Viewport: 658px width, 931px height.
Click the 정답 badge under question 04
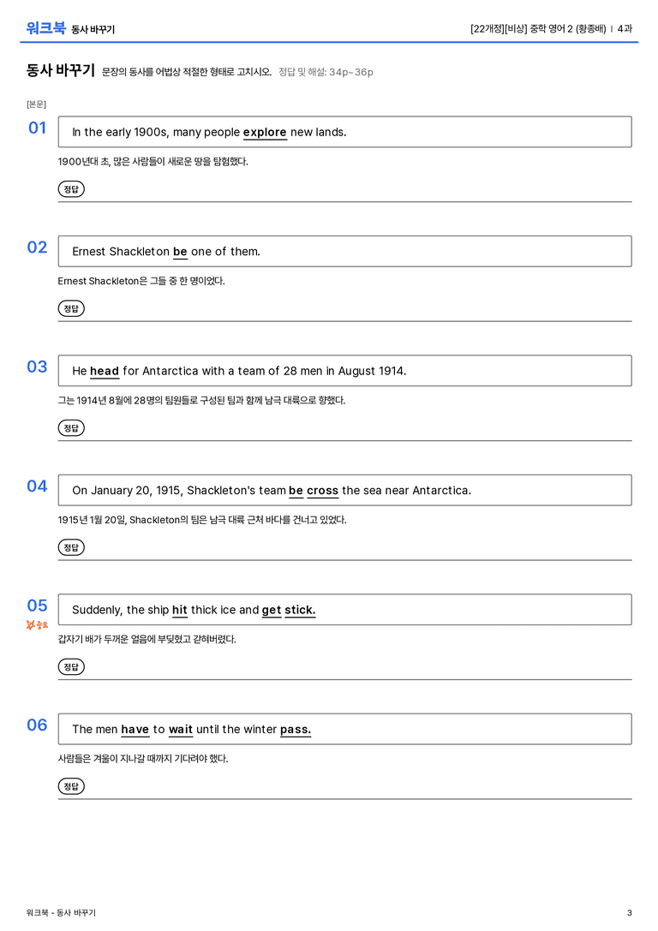point(71,546)
